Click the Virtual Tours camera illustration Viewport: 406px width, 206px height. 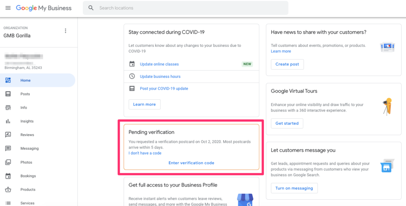coord(388,106)
